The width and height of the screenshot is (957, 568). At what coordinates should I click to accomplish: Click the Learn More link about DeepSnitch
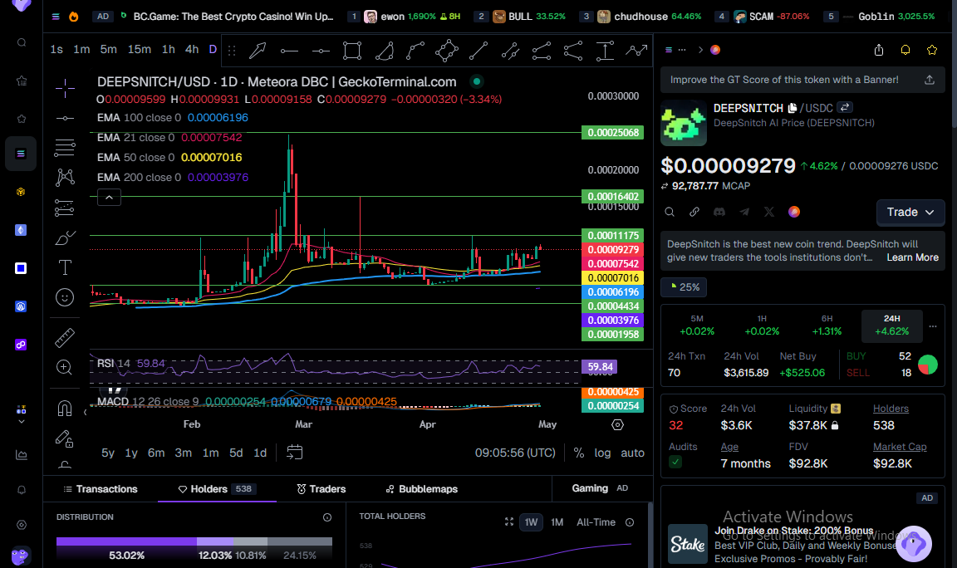[912, 257]
